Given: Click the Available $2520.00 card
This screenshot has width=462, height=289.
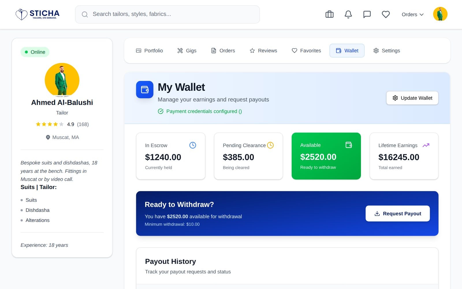Looking at the screenshot, I should click(326, 156).
